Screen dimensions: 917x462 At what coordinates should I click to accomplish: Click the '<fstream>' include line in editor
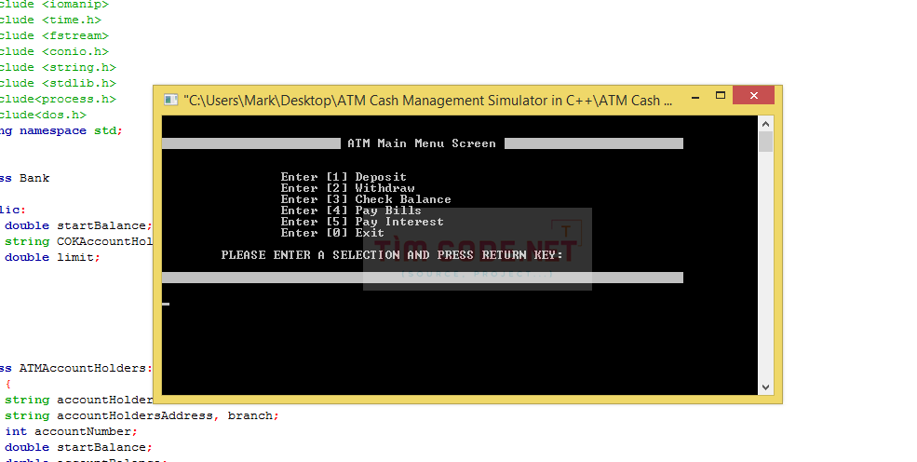point(54,35)
